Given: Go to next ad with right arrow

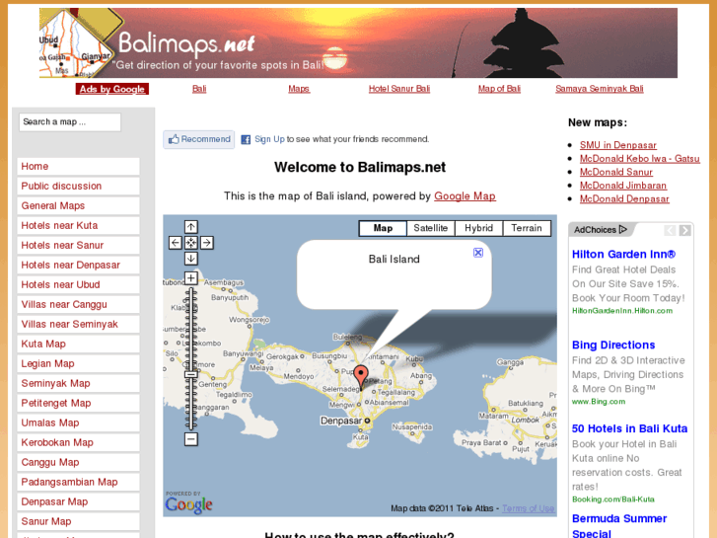Looking at the screenshot, I should pos(685,230).
